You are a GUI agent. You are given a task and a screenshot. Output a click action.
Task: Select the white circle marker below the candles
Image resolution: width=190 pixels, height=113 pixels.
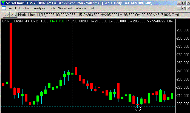click(x=138, y=108)
